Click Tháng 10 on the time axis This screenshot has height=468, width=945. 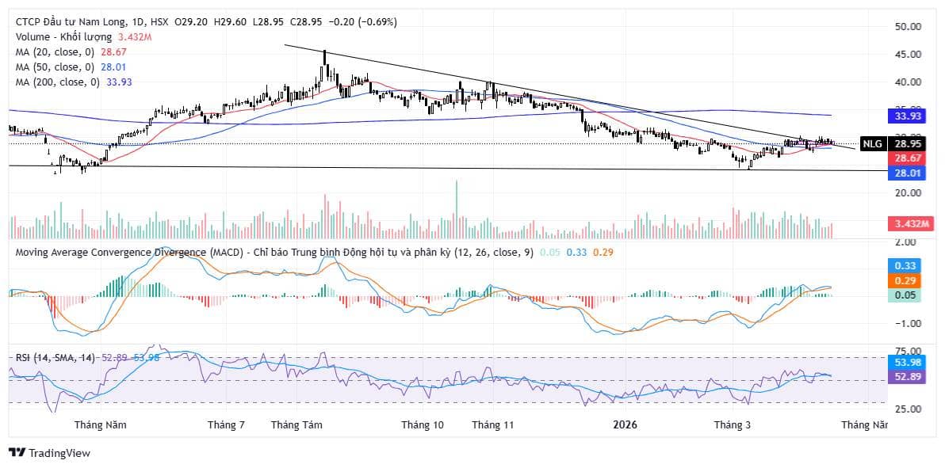point(422,425)
